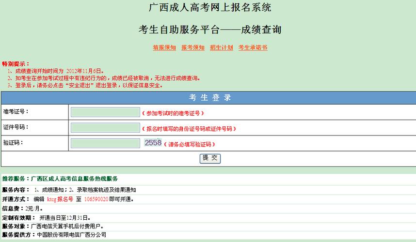Click 推荐服务 hotline service heading
This screenshot has width=416, height=242.
coord(60,179)
